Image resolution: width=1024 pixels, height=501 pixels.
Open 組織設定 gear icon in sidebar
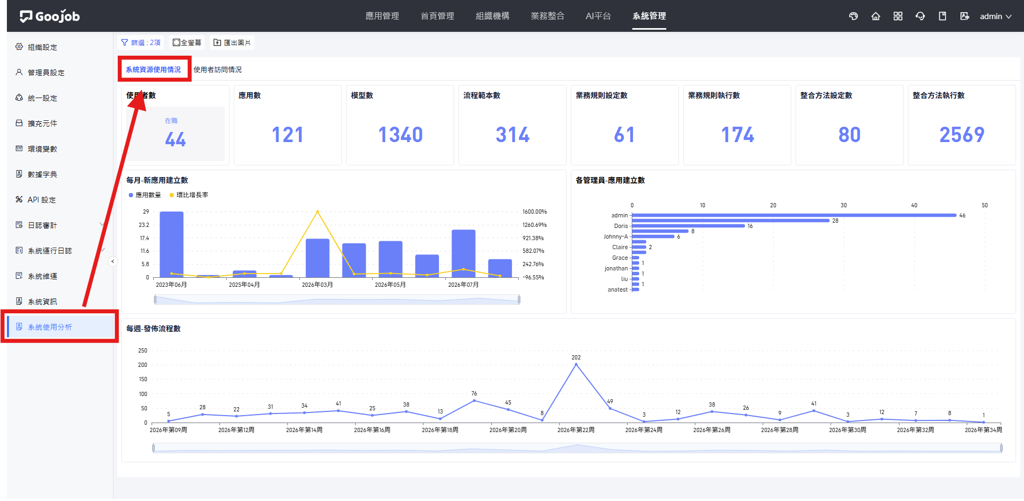(19, 47)
